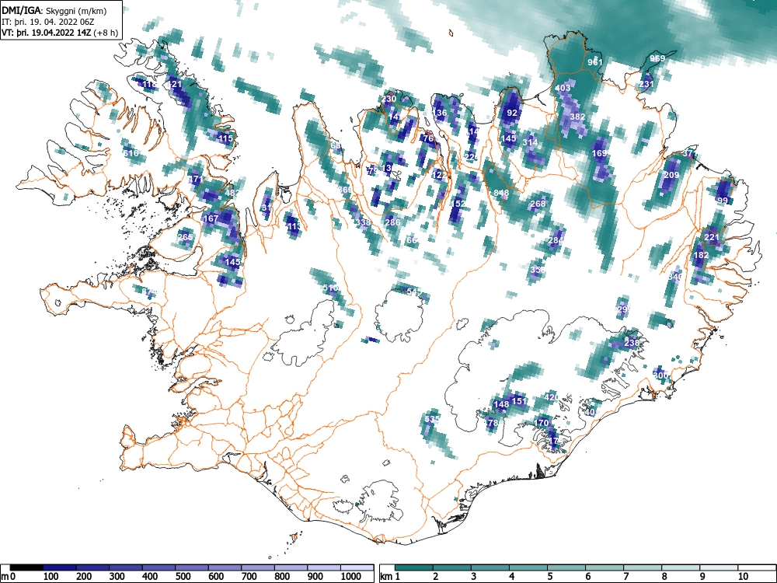This screenshot has height=583, width=777.
Task: Click the 961 visibility value on the map
Action: coord(595,62)
